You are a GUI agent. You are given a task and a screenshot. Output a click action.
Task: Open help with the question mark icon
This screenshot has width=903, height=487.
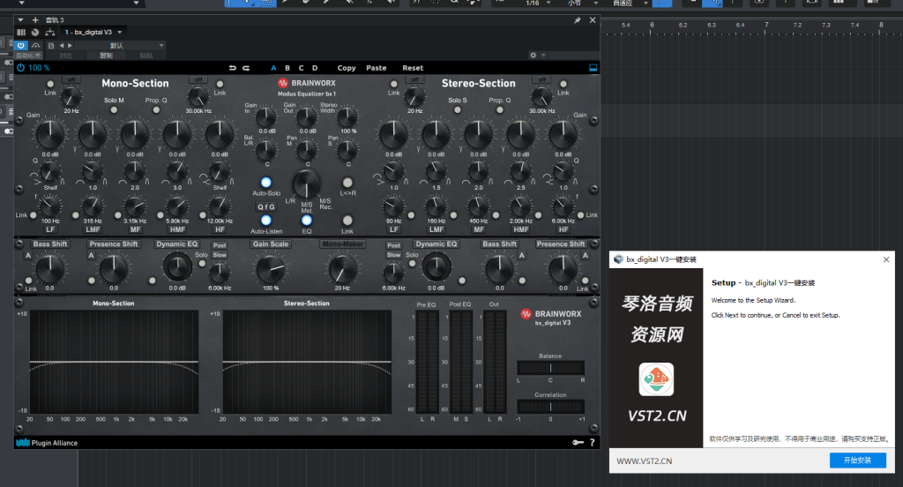coord(592,443)
